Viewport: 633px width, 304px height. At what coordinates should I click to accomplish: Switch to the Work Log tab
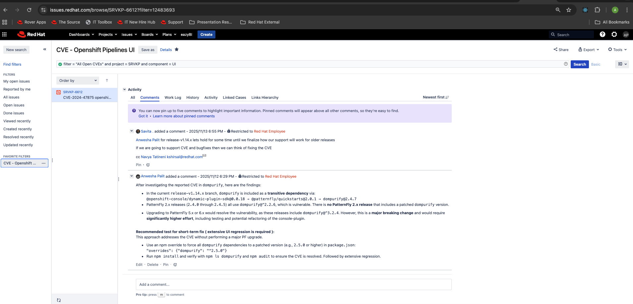(173, 97)
